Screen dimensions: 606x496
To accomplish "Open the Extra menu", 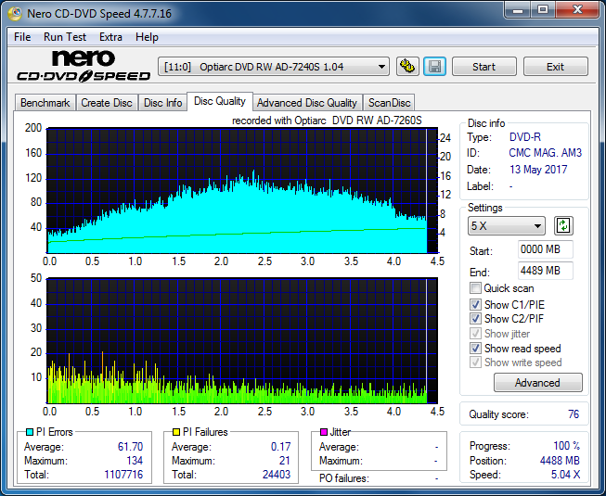I will point(110,37).
